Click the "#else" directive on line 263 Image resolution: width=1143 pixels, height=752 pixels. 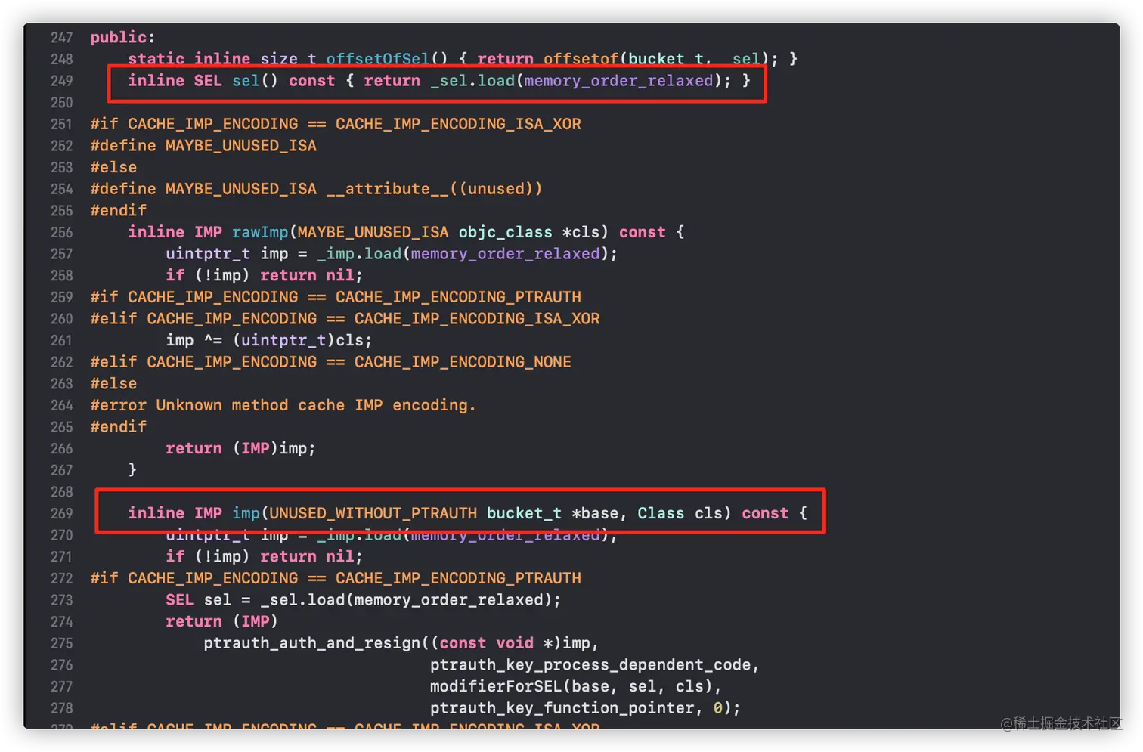tap(113, 384)
